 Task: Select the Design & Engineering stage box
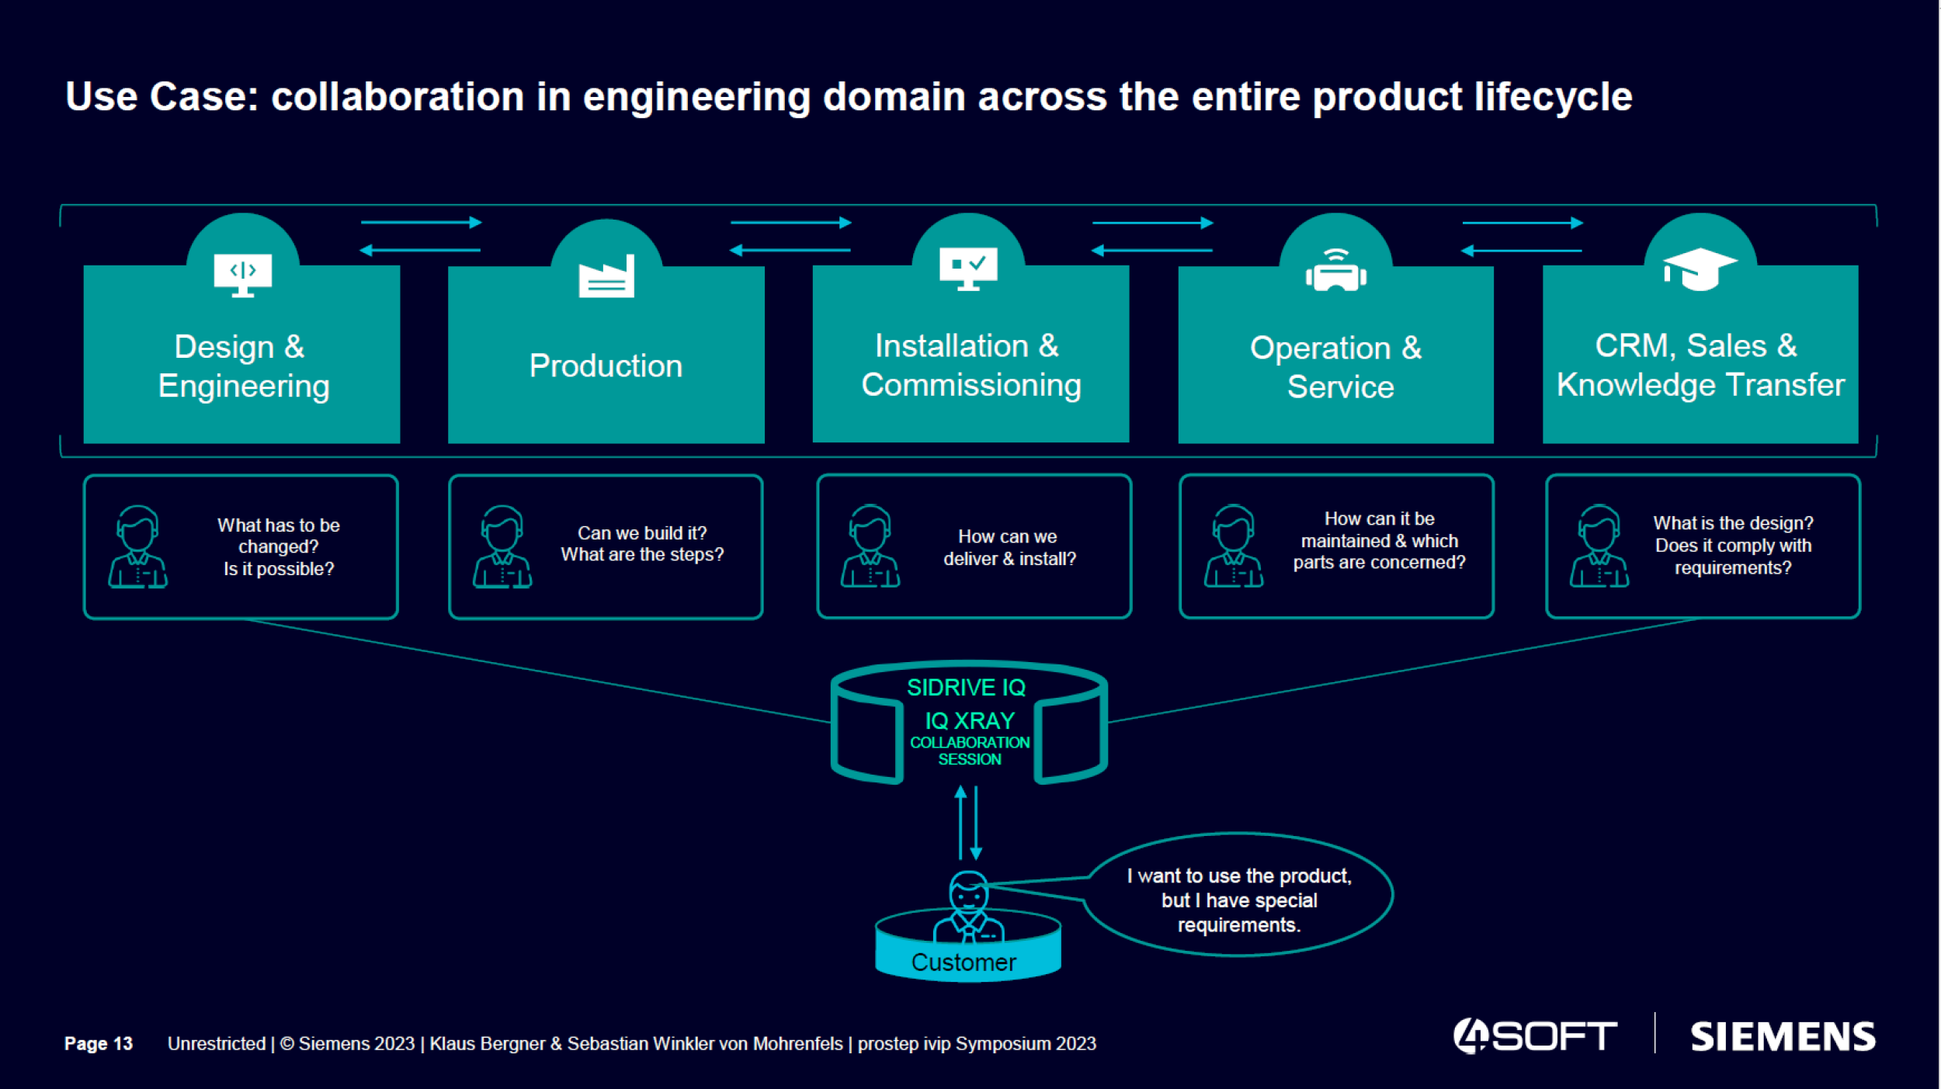pos(242,365)
